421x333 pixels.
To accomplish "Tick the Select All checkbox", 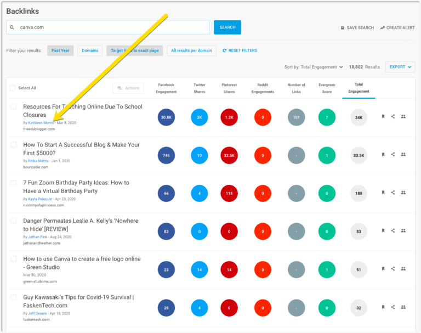I will click(x=13, y=88).
